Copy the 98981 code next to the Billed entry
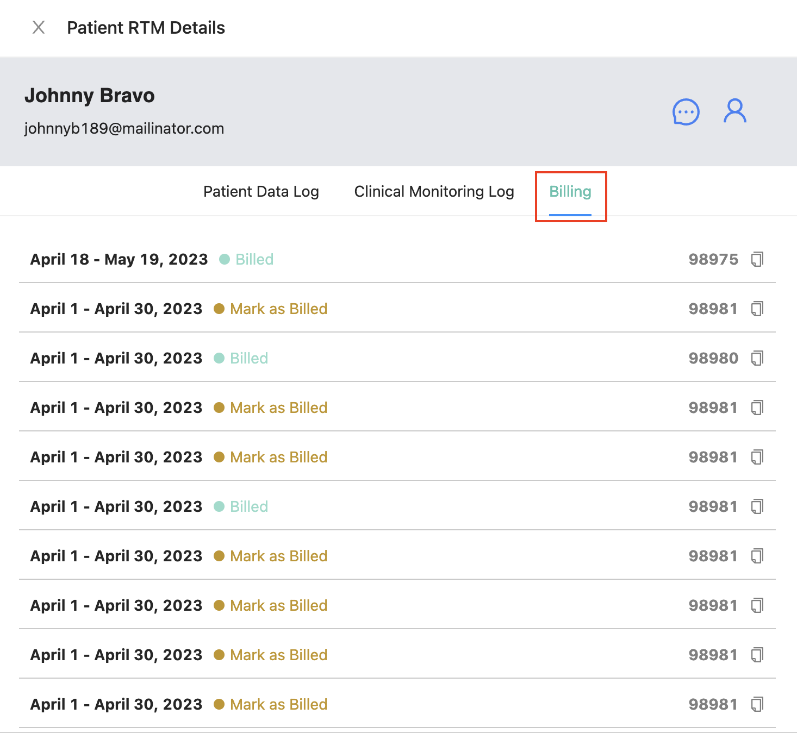The width and height of the screenshot is (797, 733). [758, 506]
